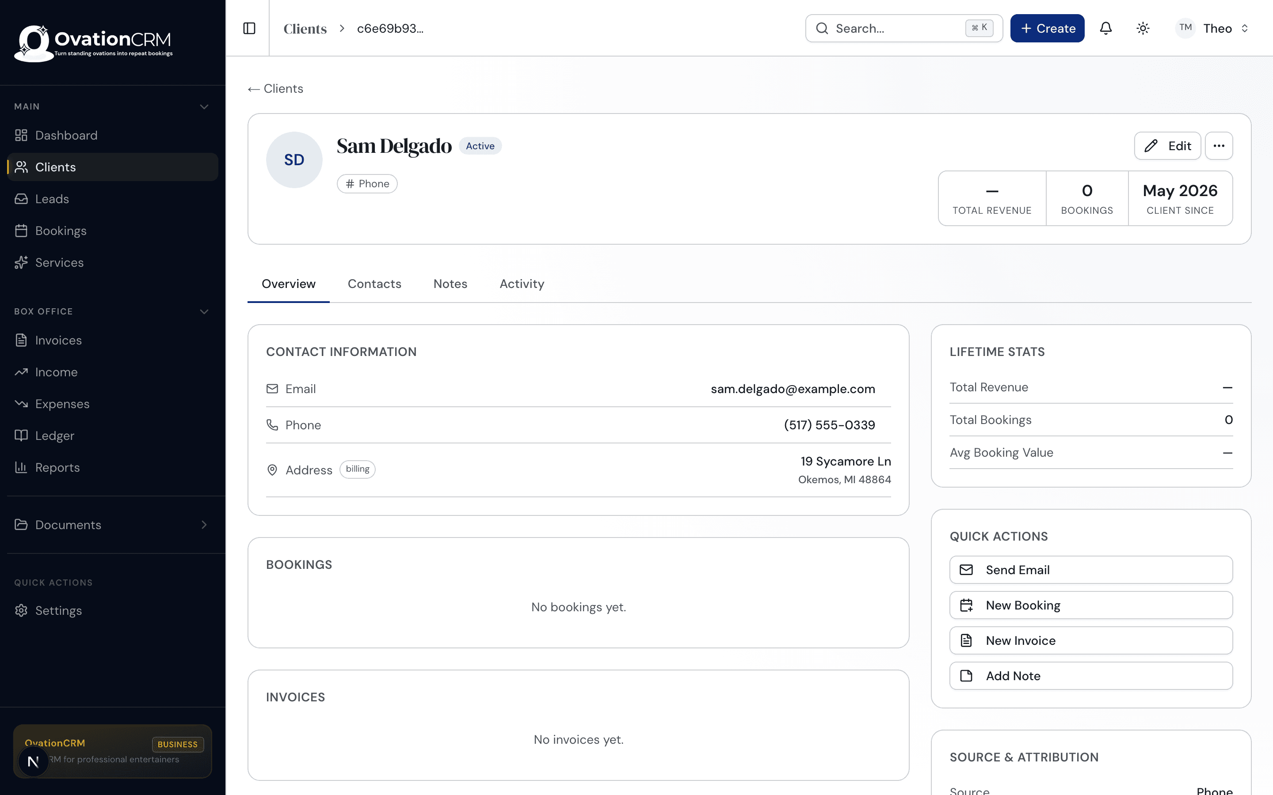Go back via the Clients link
The width and height of the screenshot is (1273, 795).
click(276, 88)
